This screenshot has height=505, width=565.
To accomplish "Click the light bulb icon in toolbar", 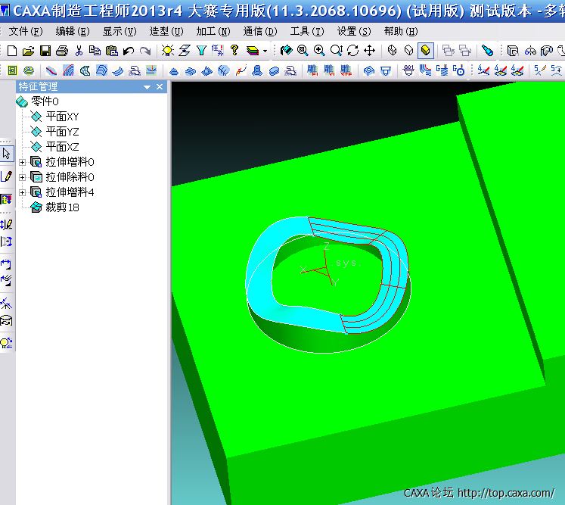I will (168, 51).
